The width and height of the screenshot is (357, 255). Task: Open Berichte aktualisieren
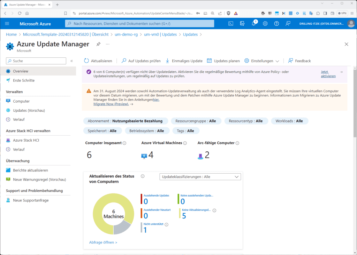click(30, 170)
